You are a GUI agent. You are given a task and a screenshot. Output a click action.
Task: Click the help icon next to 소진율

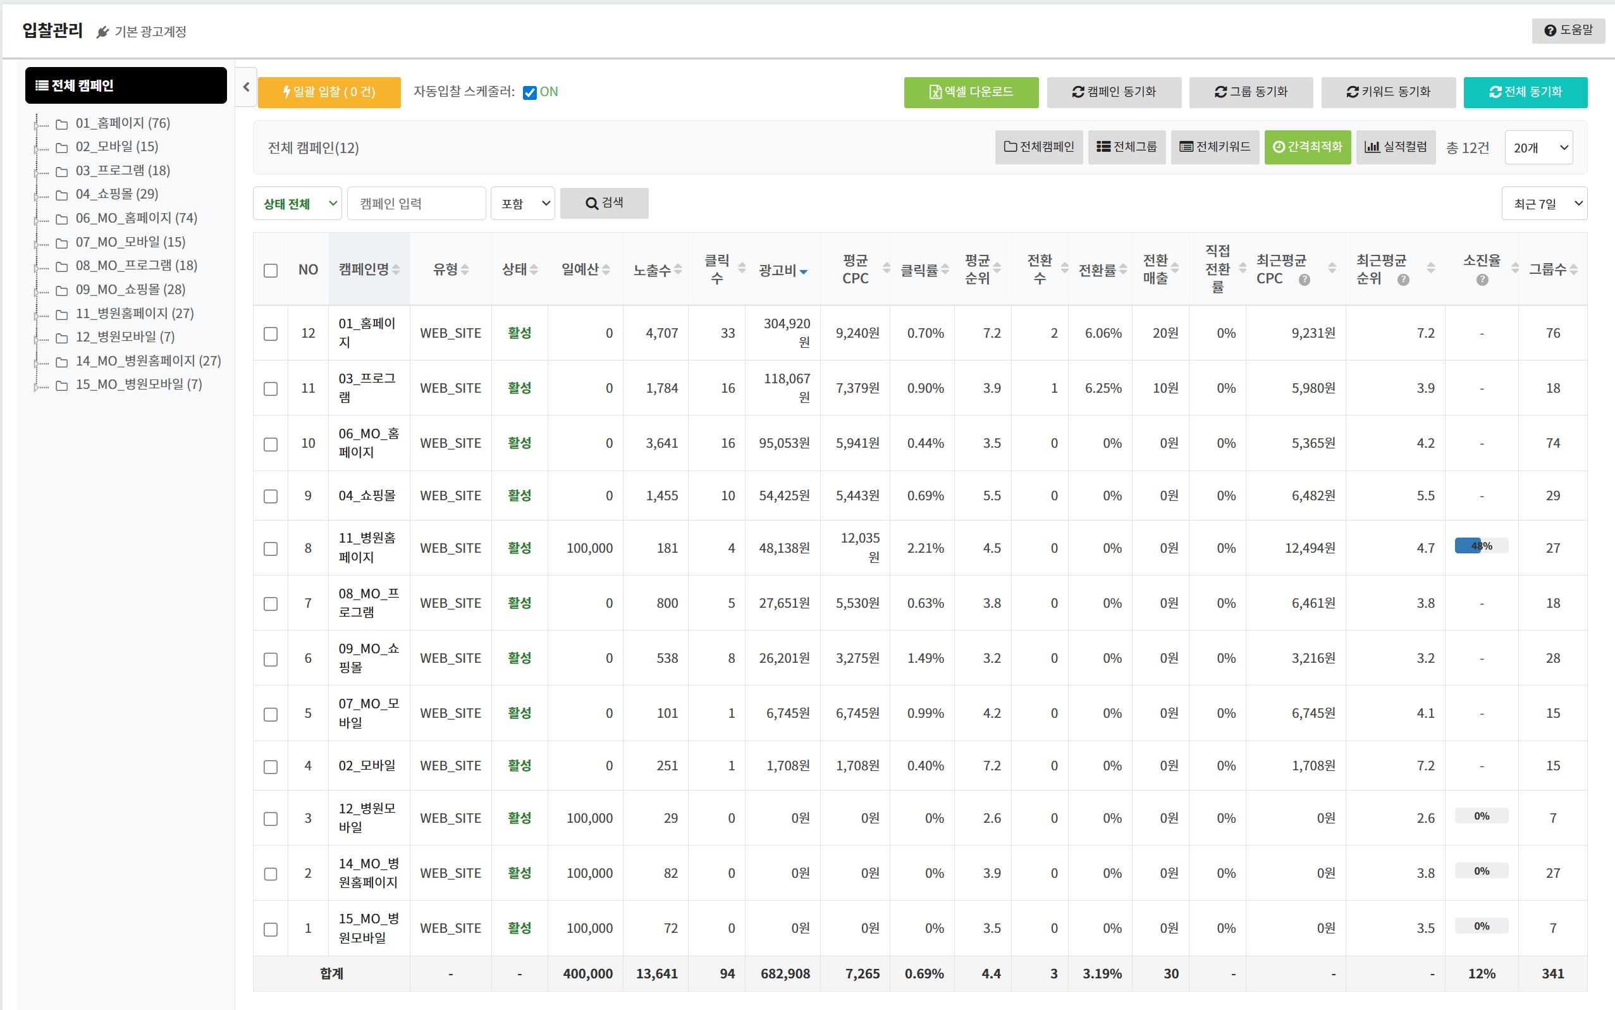[1482, 280]
